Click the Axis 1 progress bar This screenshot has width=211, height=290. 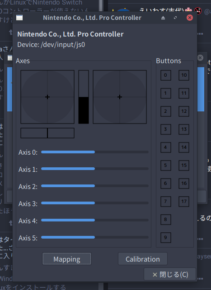click(x=95, y=169)
